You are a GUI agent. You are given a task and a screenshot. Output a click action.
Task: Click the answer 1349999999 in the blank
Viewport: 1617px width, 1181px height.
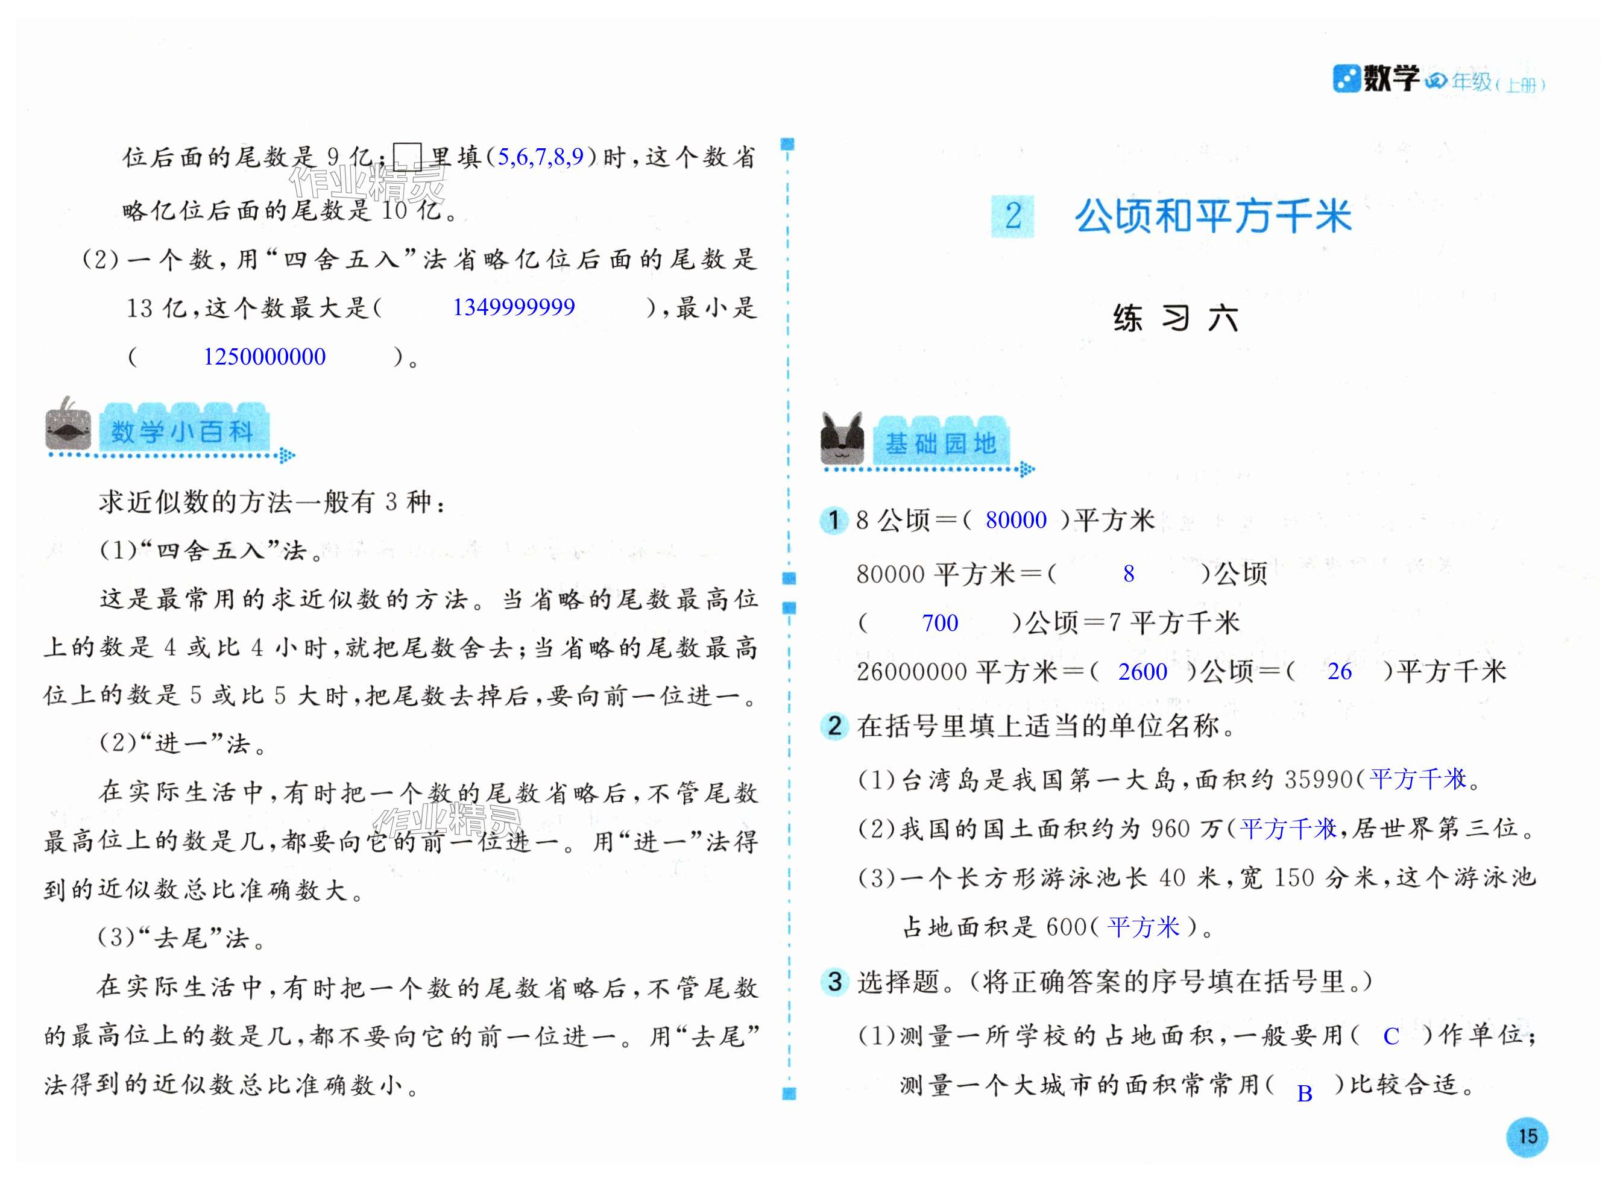tap(514, 307)
